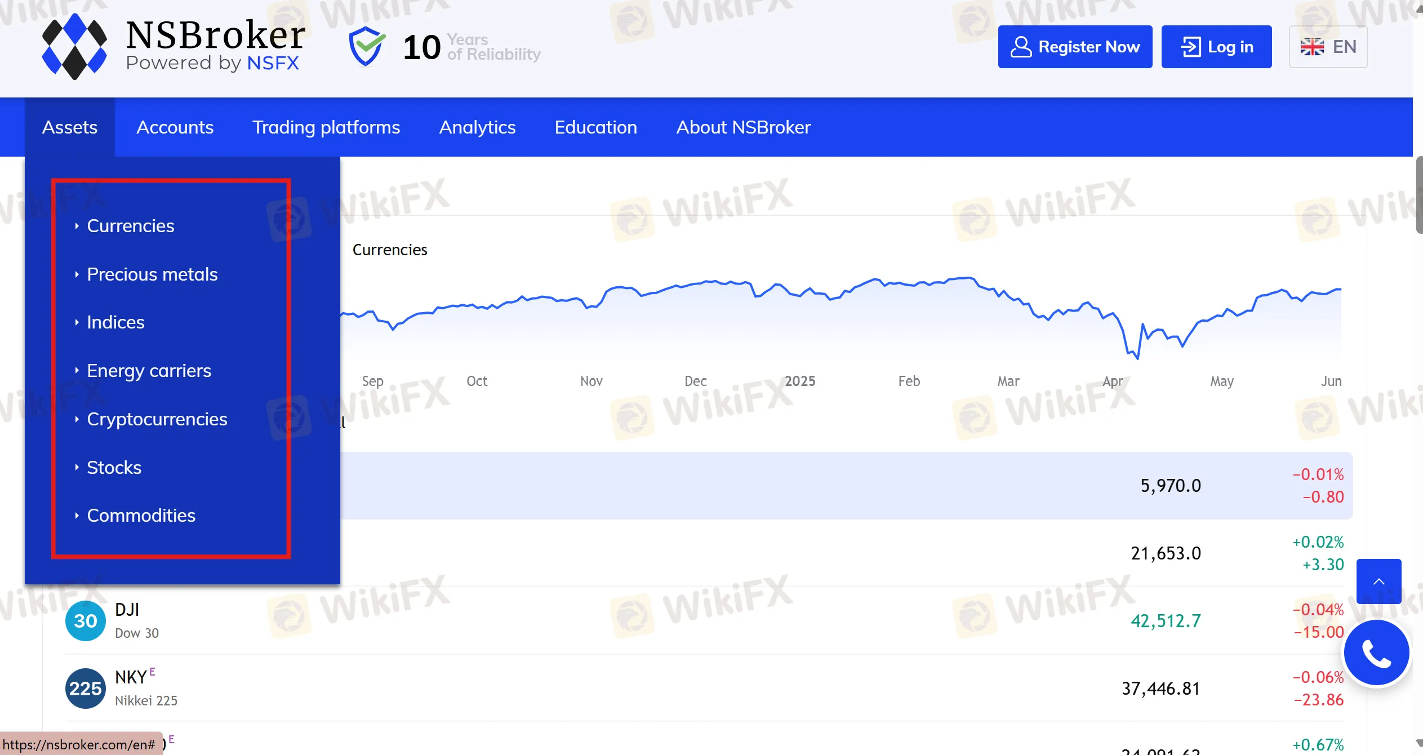1423x755 pixels.
Task: Select Currencies in the Assets dropdown
Action: pyautogui.click(x=131, y=226)
